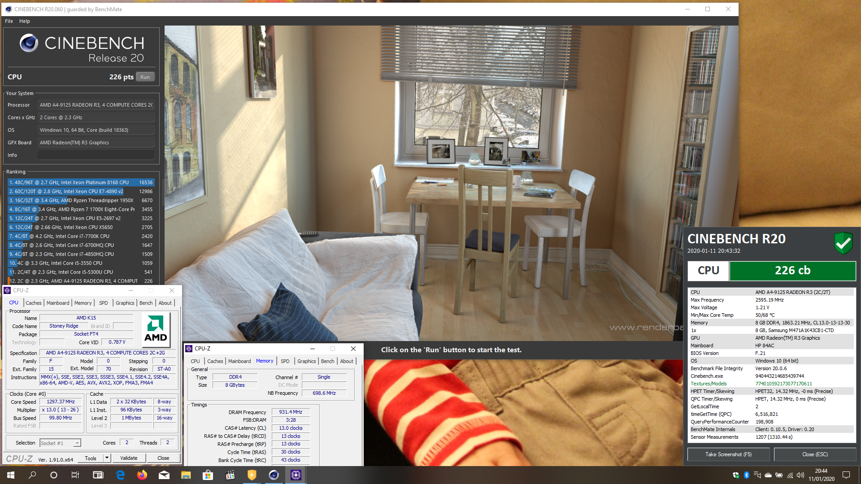
Task: Switch to Caches tab in left CPU-Z
Action: (x=34, y=303)
